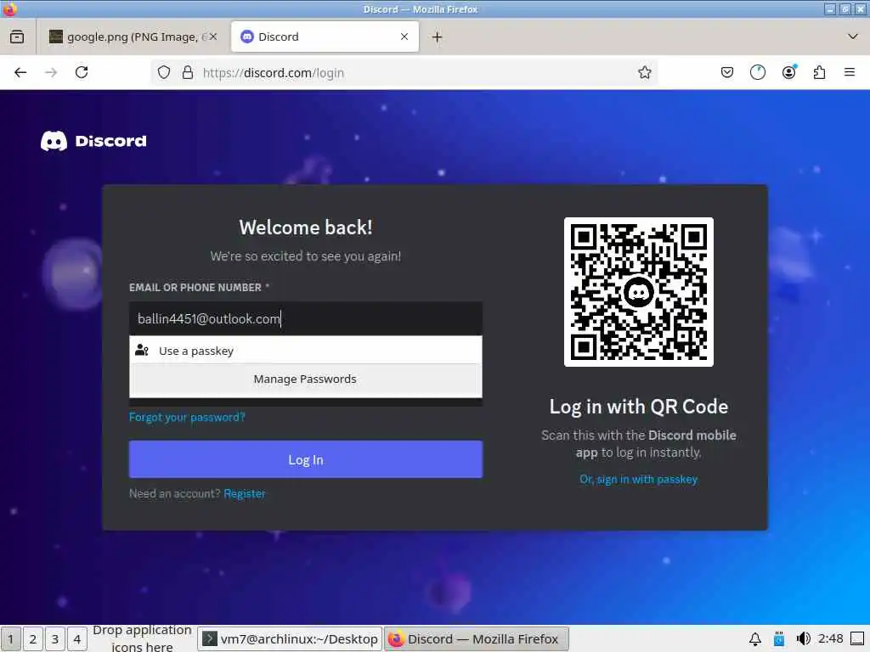Viewport: 870px width, 652px height.
Task: Choose Use a passkey from autofill popup
Action: pyautogui.click(x=306, y=351)
